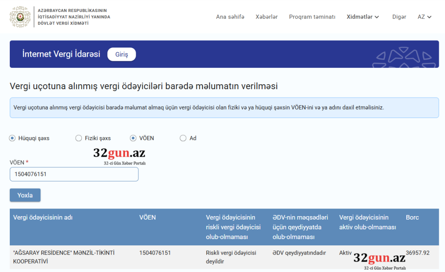Click the Borc column header
This screenshot has width=445, height=272.
point(412,217)
